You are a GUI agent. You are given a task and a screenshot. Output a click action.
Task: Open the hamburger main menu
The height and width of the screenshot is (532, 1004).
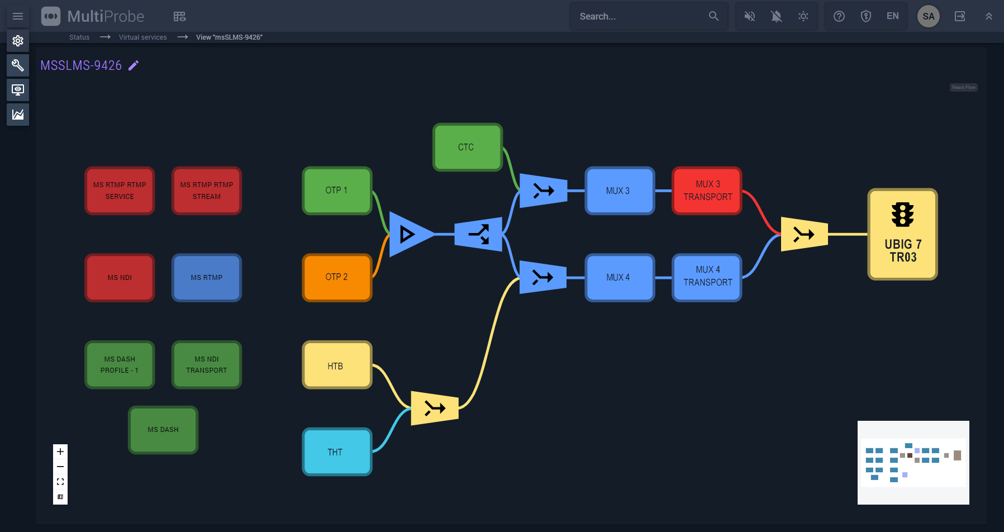[x=18, y=16]
